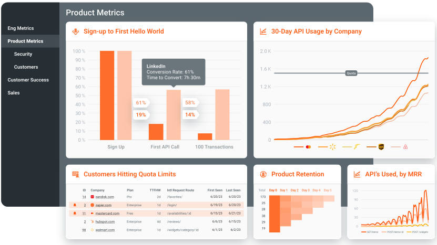Click the 19% label on the funnel chart

pos(141,114)
